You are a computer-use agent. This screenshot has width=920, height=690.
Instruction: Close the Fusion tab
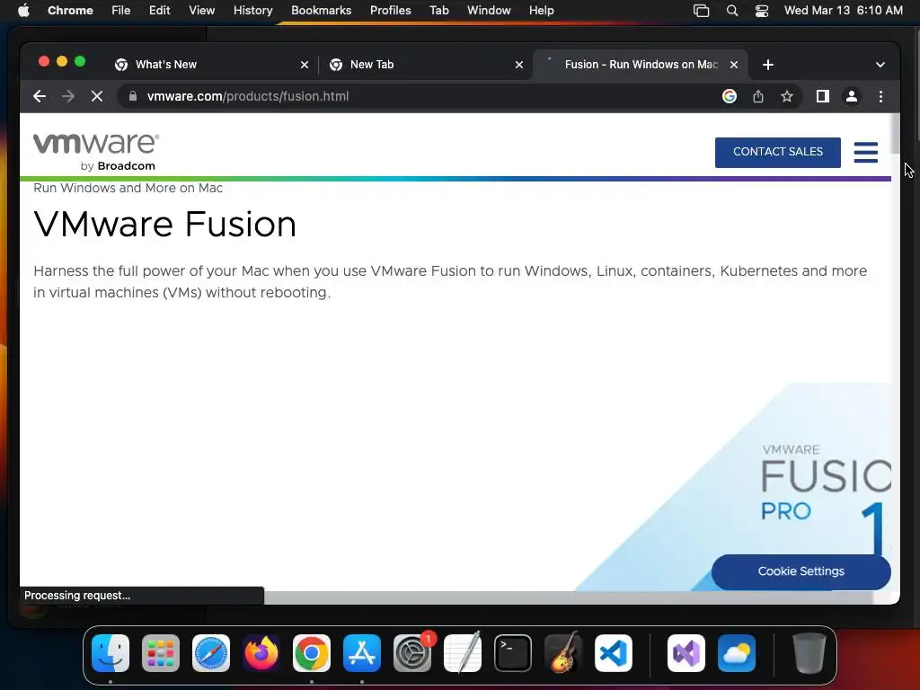[734, 65]
